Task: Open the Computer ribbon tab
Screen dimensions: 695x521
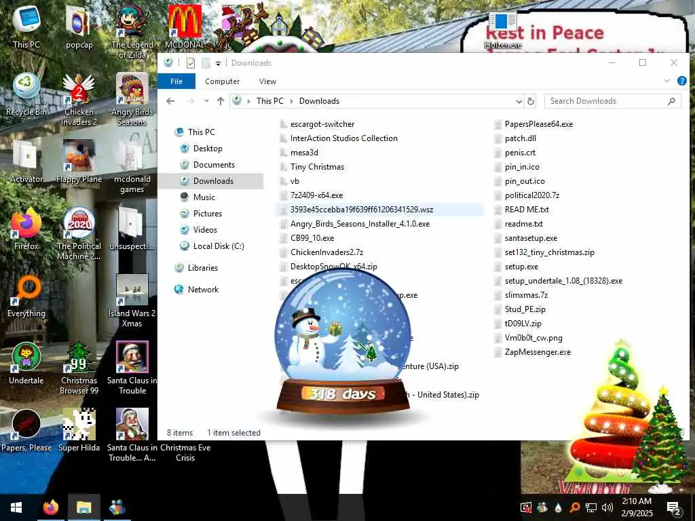Action: tap(222, 81)
